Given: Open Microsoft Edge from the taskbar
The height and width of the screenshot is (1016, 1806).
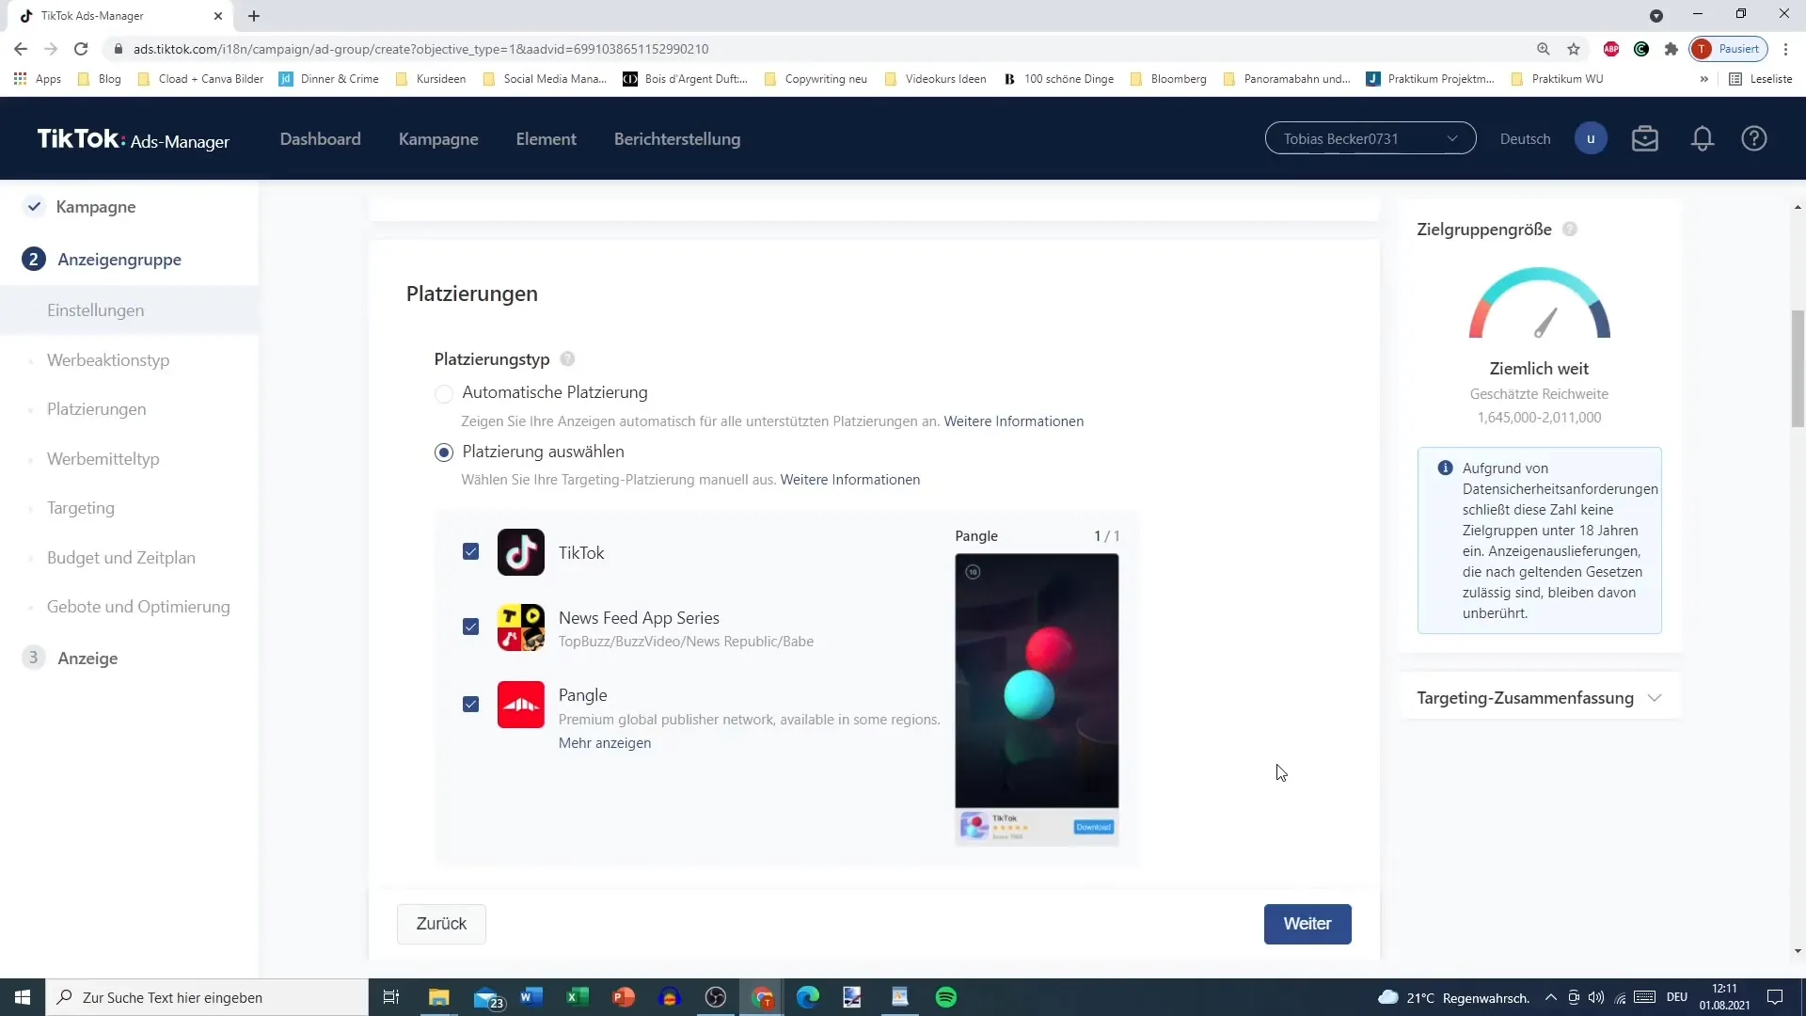Looking at the screenshot, I should coord(808,997).
